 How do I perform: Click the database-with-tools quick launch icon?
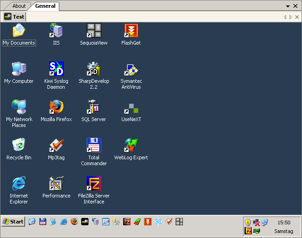[116, 222]
